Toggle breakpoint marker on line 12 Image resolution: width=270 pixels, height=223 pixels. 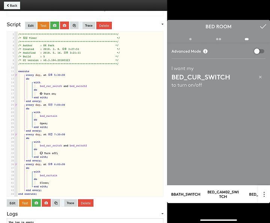point(16,75)
